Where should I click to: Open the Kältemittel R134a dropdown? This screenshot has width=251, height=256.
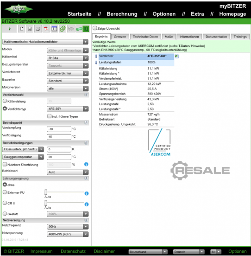click(68, 58)
